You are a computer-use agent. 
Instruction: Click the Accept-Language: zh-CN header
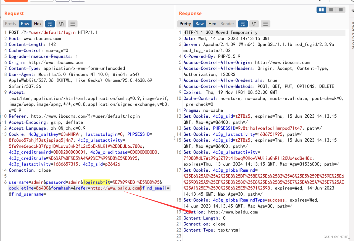47,128
